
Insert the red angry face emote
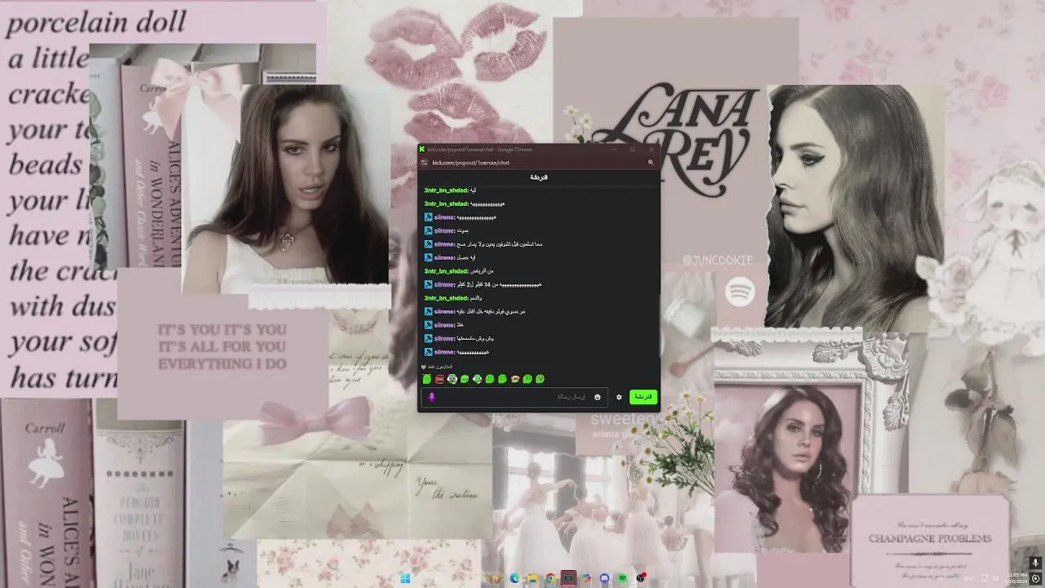click(x=439, y=379)
